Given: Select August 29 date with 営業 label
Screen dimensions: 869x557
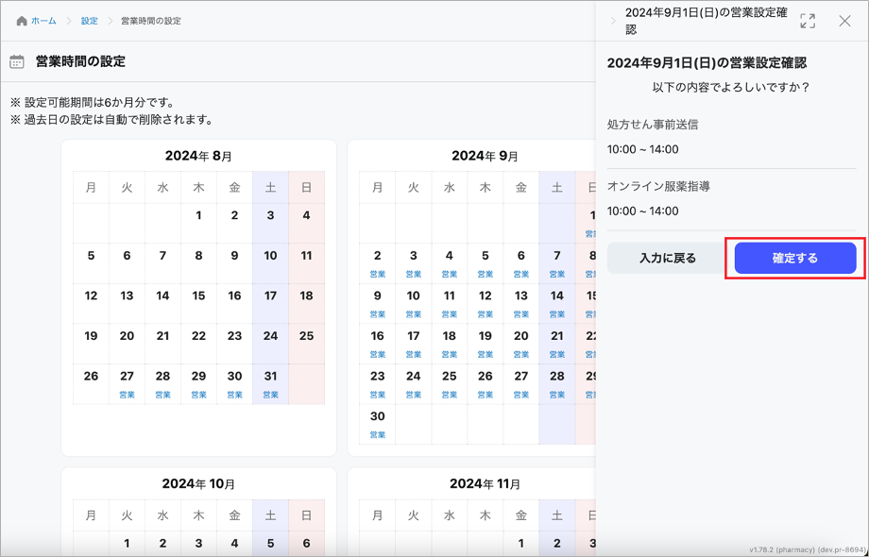Looking at the screenshot, I should (198, 383).
